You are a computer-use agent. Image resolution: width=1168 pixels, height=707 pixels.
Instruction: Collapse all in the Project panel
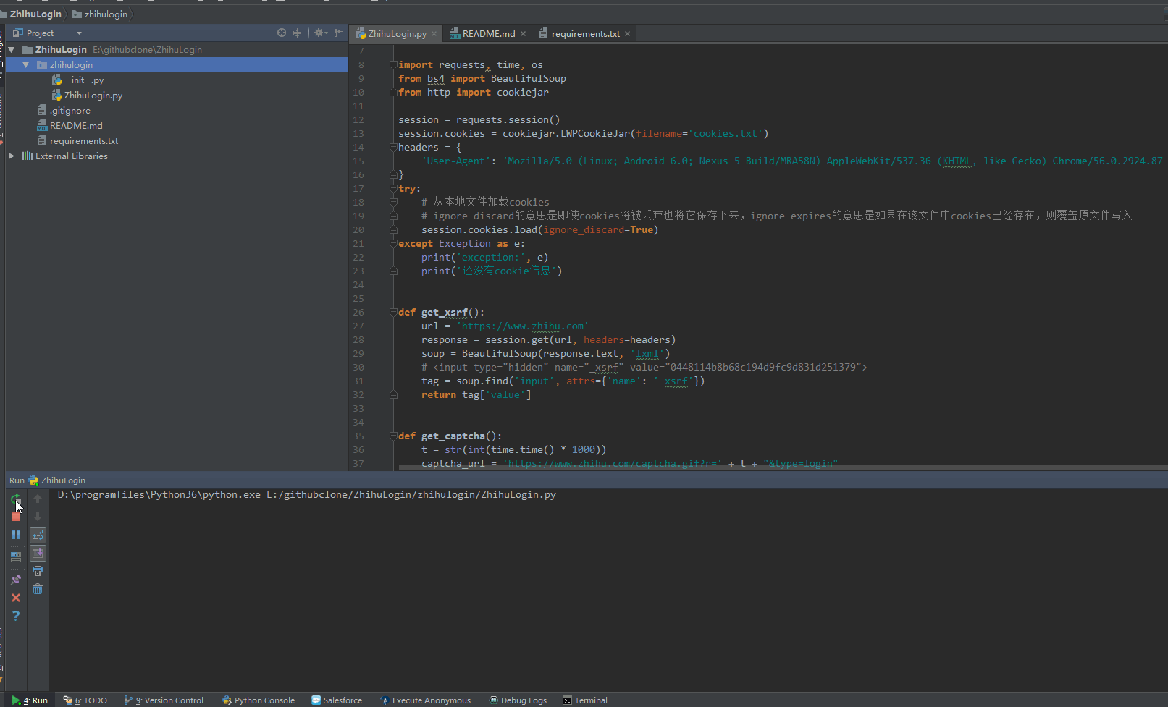(x=297, y=33)
